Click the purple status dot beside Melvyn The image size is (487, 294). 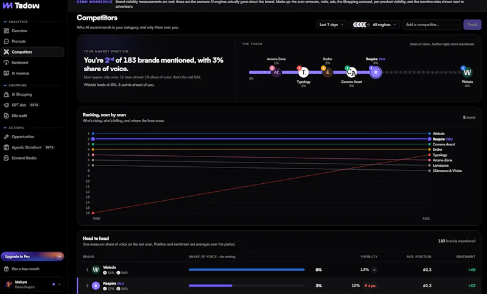[x=54, y=284]
